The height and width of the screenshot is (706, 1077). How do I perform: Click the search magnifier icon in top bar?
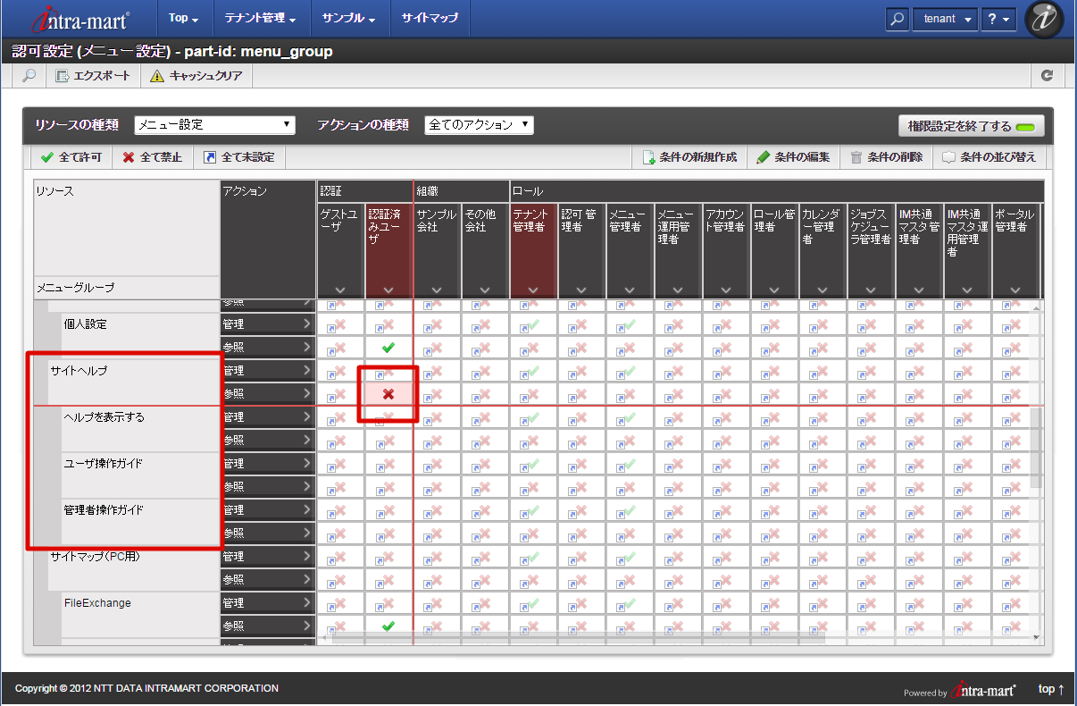click(x=898, y=19)
